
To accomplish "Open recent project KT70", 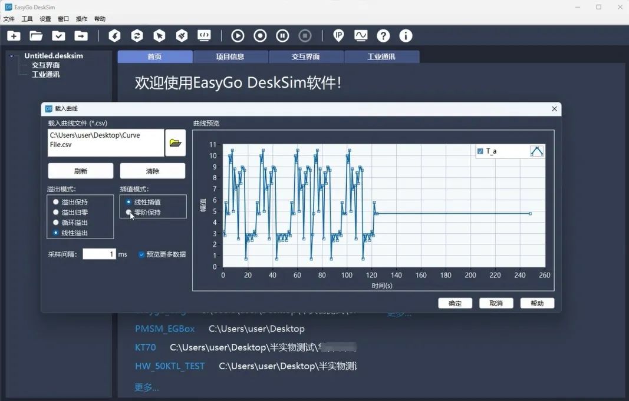I will (x=145, y=347).
